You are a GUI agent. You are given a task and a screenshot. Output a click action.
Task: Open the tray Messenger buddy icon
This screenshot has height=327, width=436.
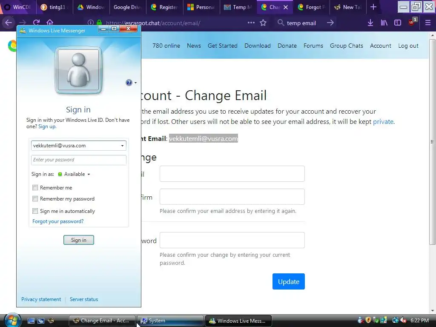tap(360, 320)
